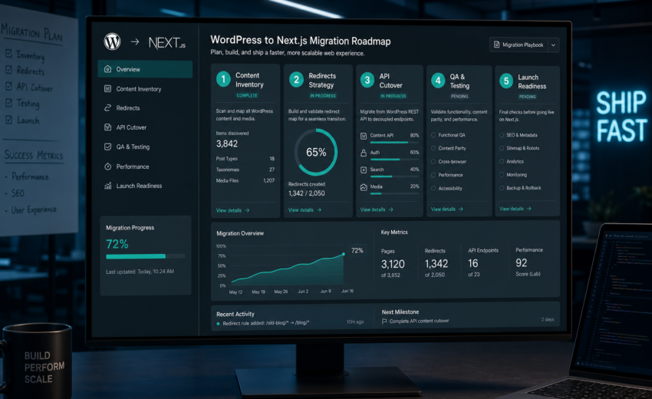Click the Pages 3,120 metric
652x399 pixels.
point(393,263)
